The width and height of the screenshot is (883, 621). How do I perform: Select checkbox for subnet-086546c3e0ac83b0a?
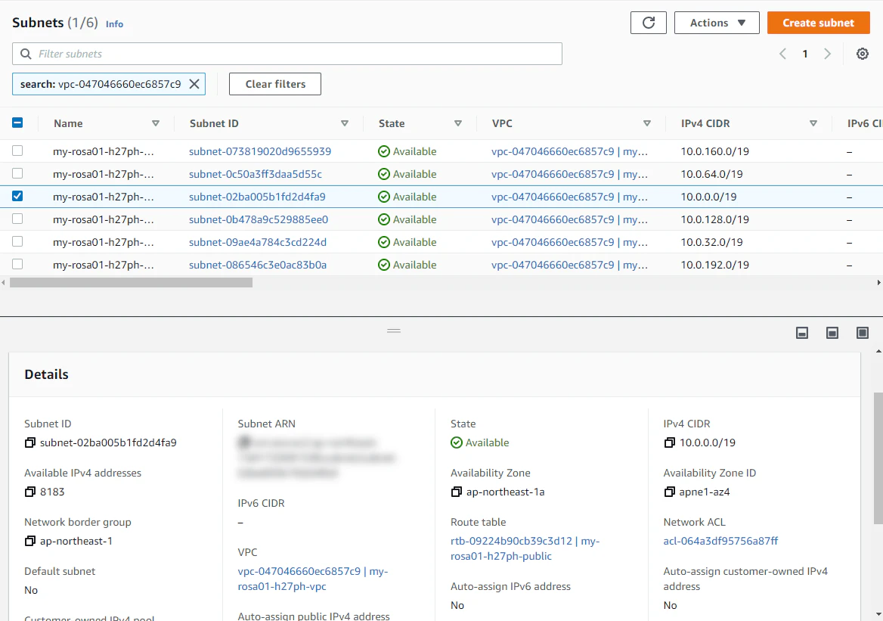[17, 264]
